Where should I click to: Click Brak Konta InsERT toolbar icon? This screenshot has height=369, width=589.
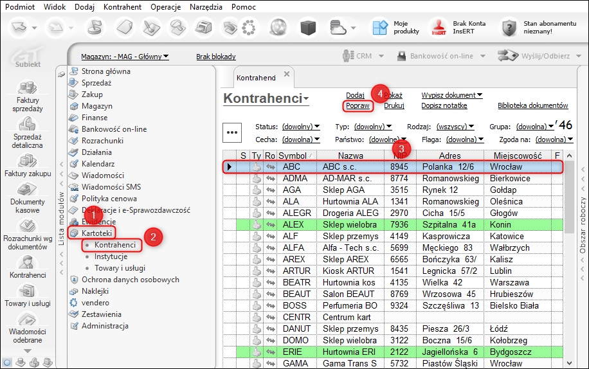tap(439, 28)
